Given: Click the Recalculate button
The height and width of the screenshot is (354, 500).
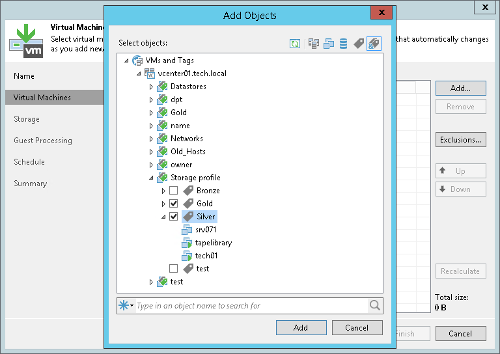Looking at the screenshot, I should pyautogui.click(x=461, y=271).
